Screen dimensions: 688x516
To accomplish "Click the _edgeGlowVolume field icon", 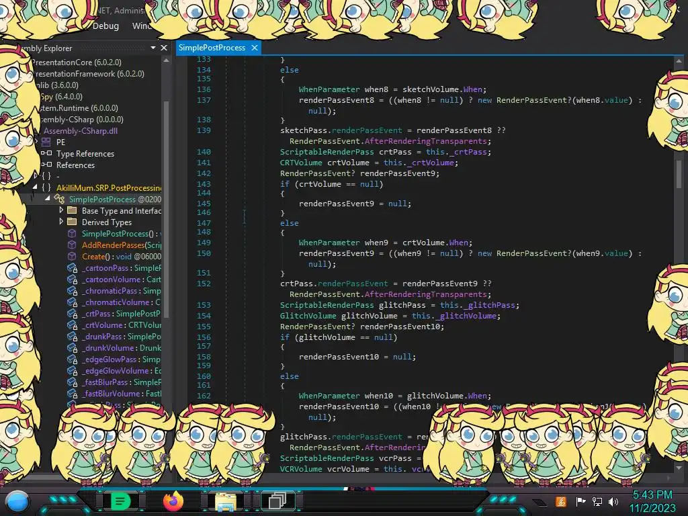I will tap(73, 370).
